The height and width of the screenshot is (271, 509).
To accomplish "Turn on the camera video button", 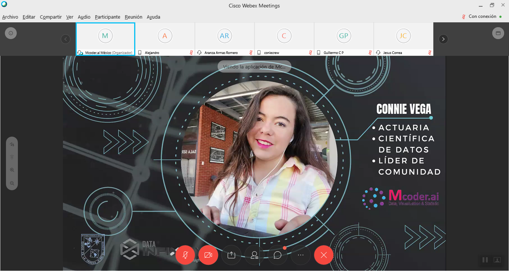I will [x=208, y=255].
